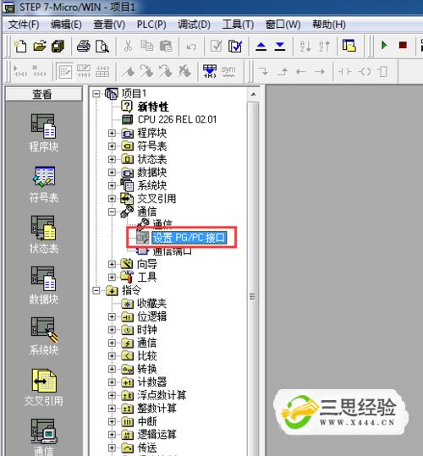Open the 工具(T) menu
Screen dimensions: 423x456
238,25
